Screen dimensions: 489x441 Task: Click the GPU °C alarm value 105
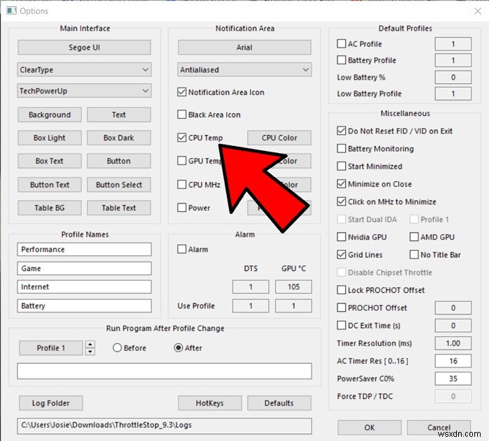[293, 287]
